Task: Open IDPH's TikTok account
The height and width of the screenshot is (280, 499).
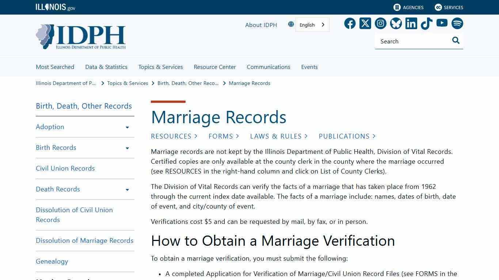Action: (x=426, y=23)
